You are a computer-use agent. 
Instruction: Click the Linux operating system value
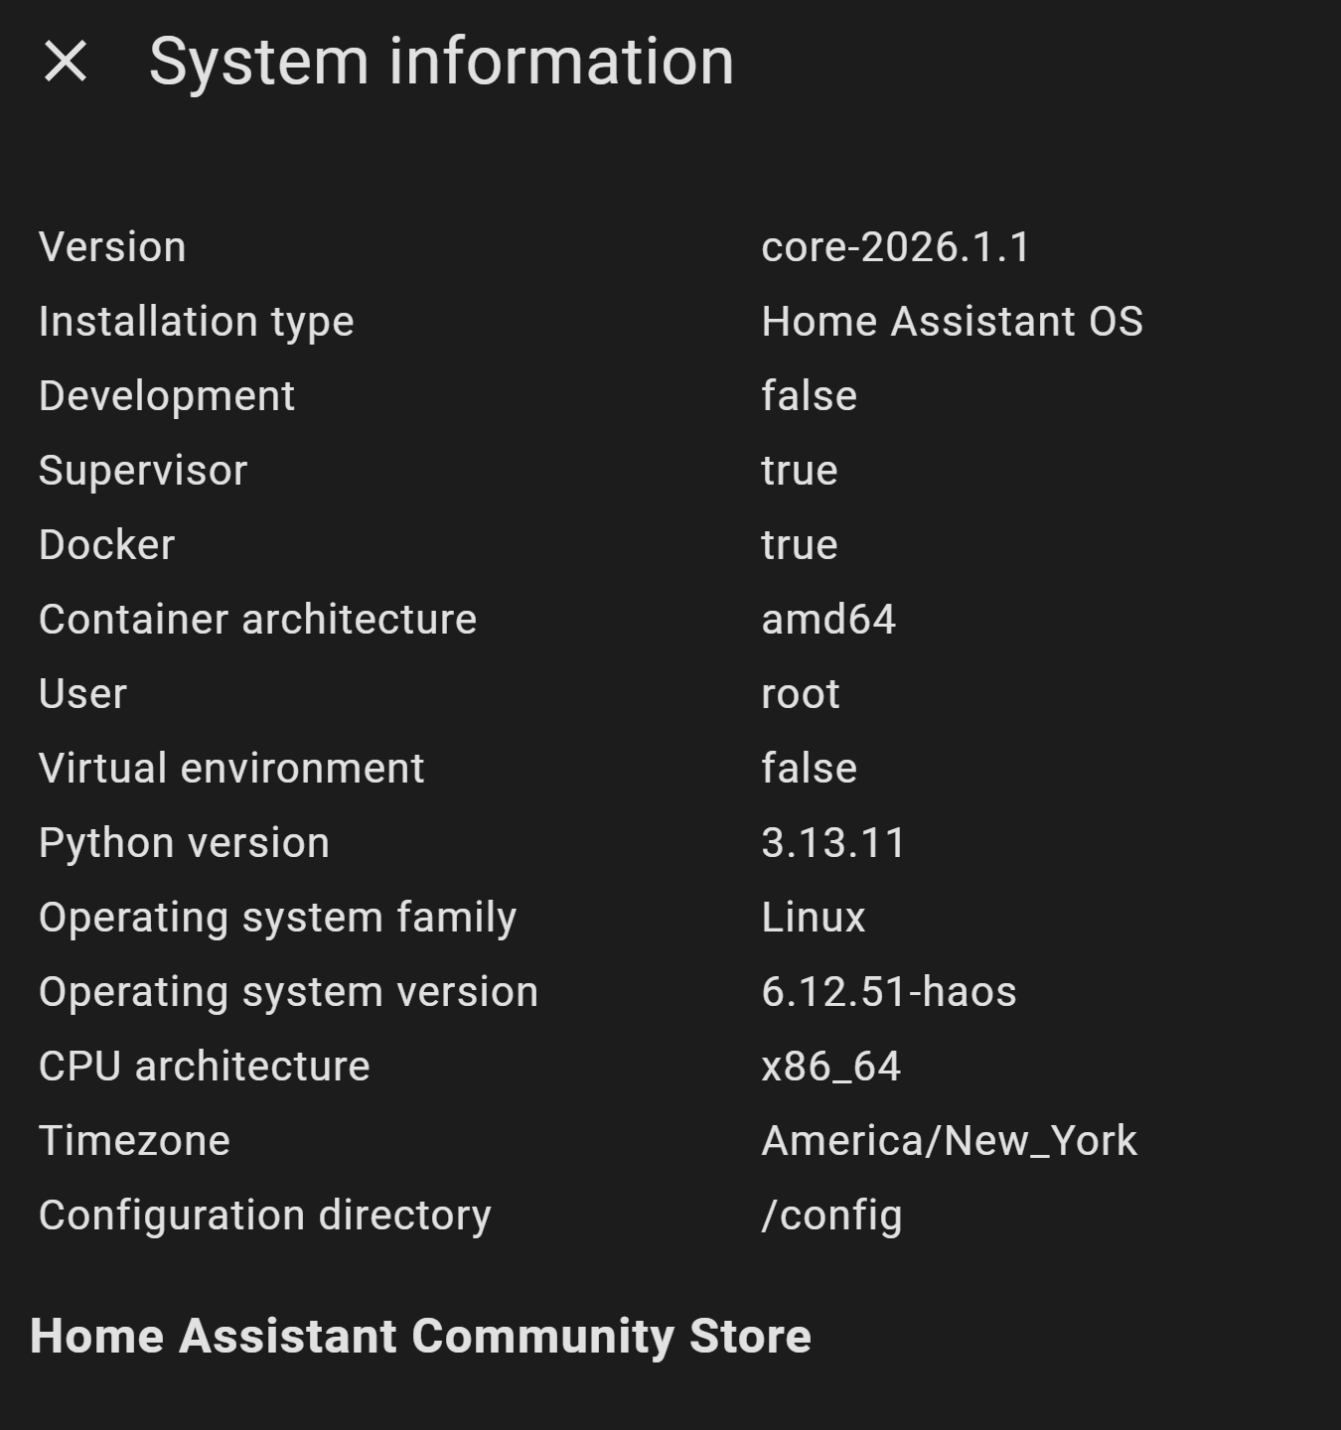(813, 918)
